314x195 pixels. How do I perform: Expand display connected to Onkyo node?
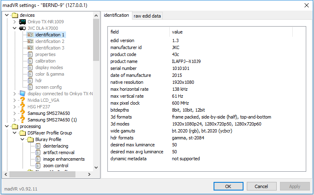tap(14, 94)
